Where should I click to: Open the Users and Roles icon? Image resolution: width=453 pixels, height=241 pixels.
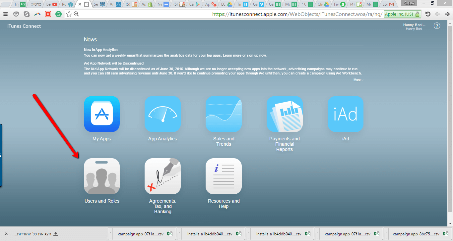click(x=102, y=176)
